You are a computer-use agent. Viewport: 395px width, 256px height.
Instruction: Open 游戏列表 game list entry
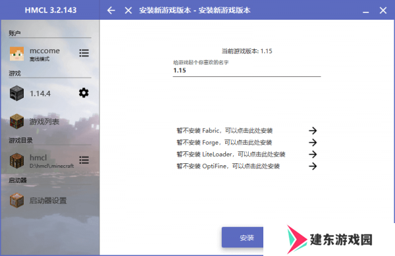tap(44, 122)
